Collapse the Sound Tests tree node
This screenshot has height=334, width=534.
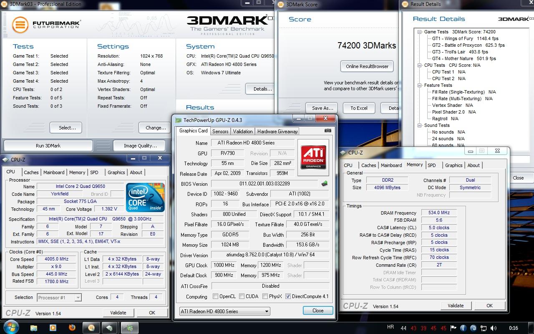tap(419, 125)
